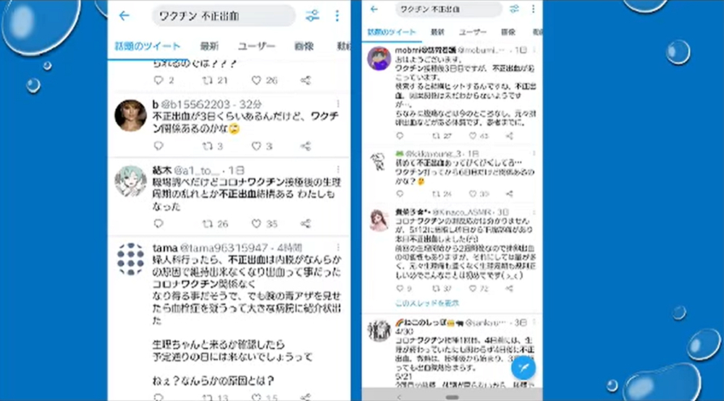This screenshot has width=724, height=401.
Task: Select 画像 tab in right phone
Action: pyautogui.click(x=508, y=32)
